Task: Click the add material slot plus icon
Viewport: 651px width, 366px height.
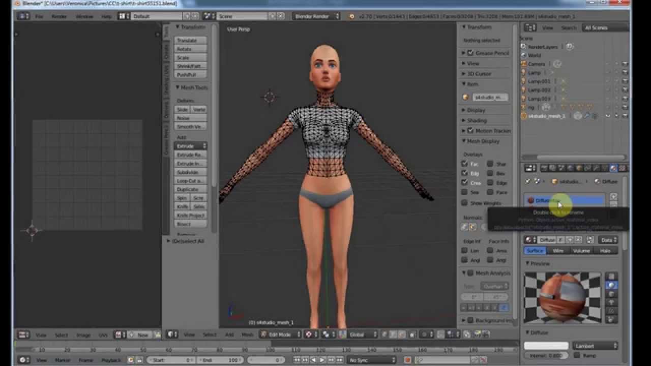Action: 614,197
